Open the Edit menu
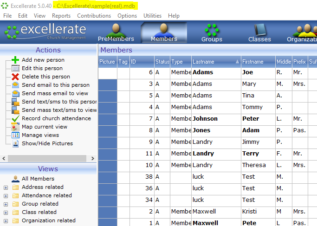Screen dimensions: 317x226 [23, 16]
